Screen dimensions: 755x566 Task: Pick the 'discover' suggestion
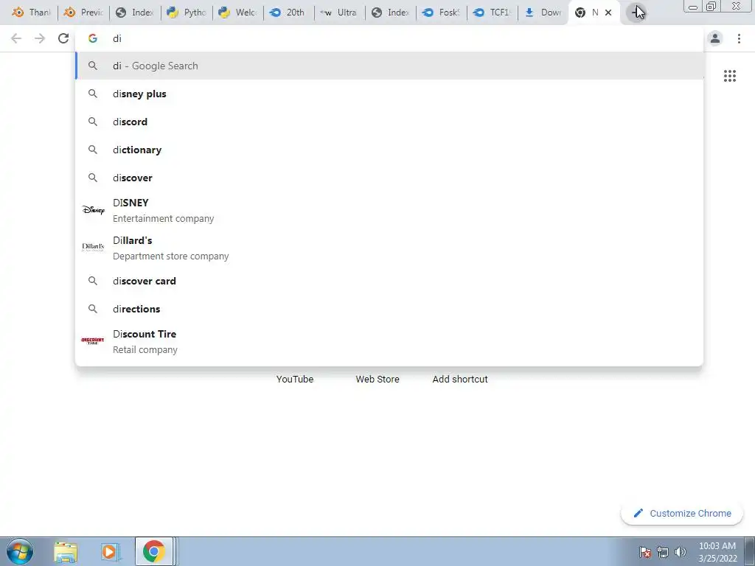[x=389, y=178]
